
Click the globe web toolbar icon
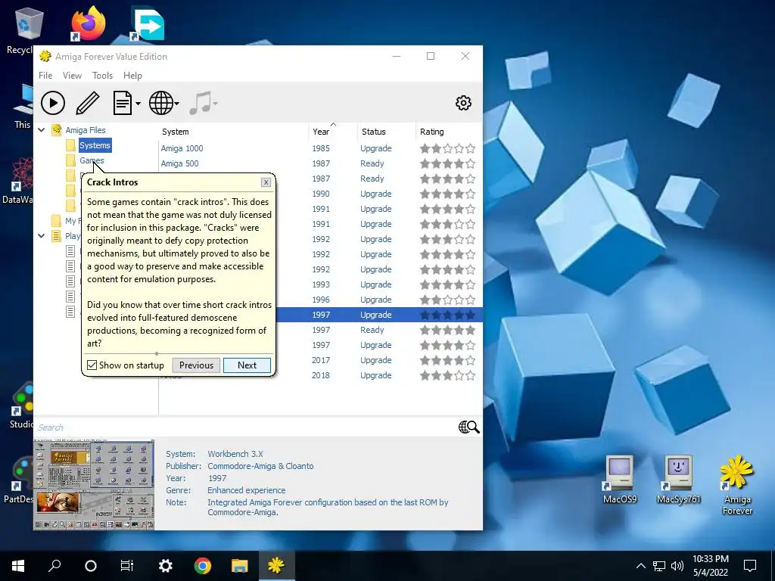161,103
